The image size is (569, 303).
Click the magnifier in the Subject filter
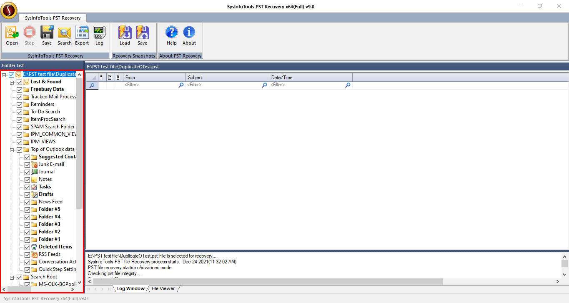click(264, 85)
